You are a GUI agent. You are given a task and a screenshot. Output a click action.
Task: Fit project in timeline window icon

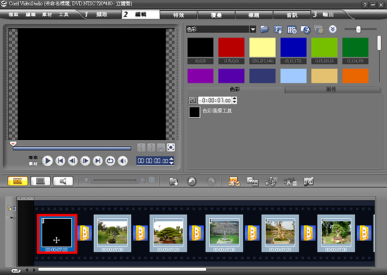point(152,180)
